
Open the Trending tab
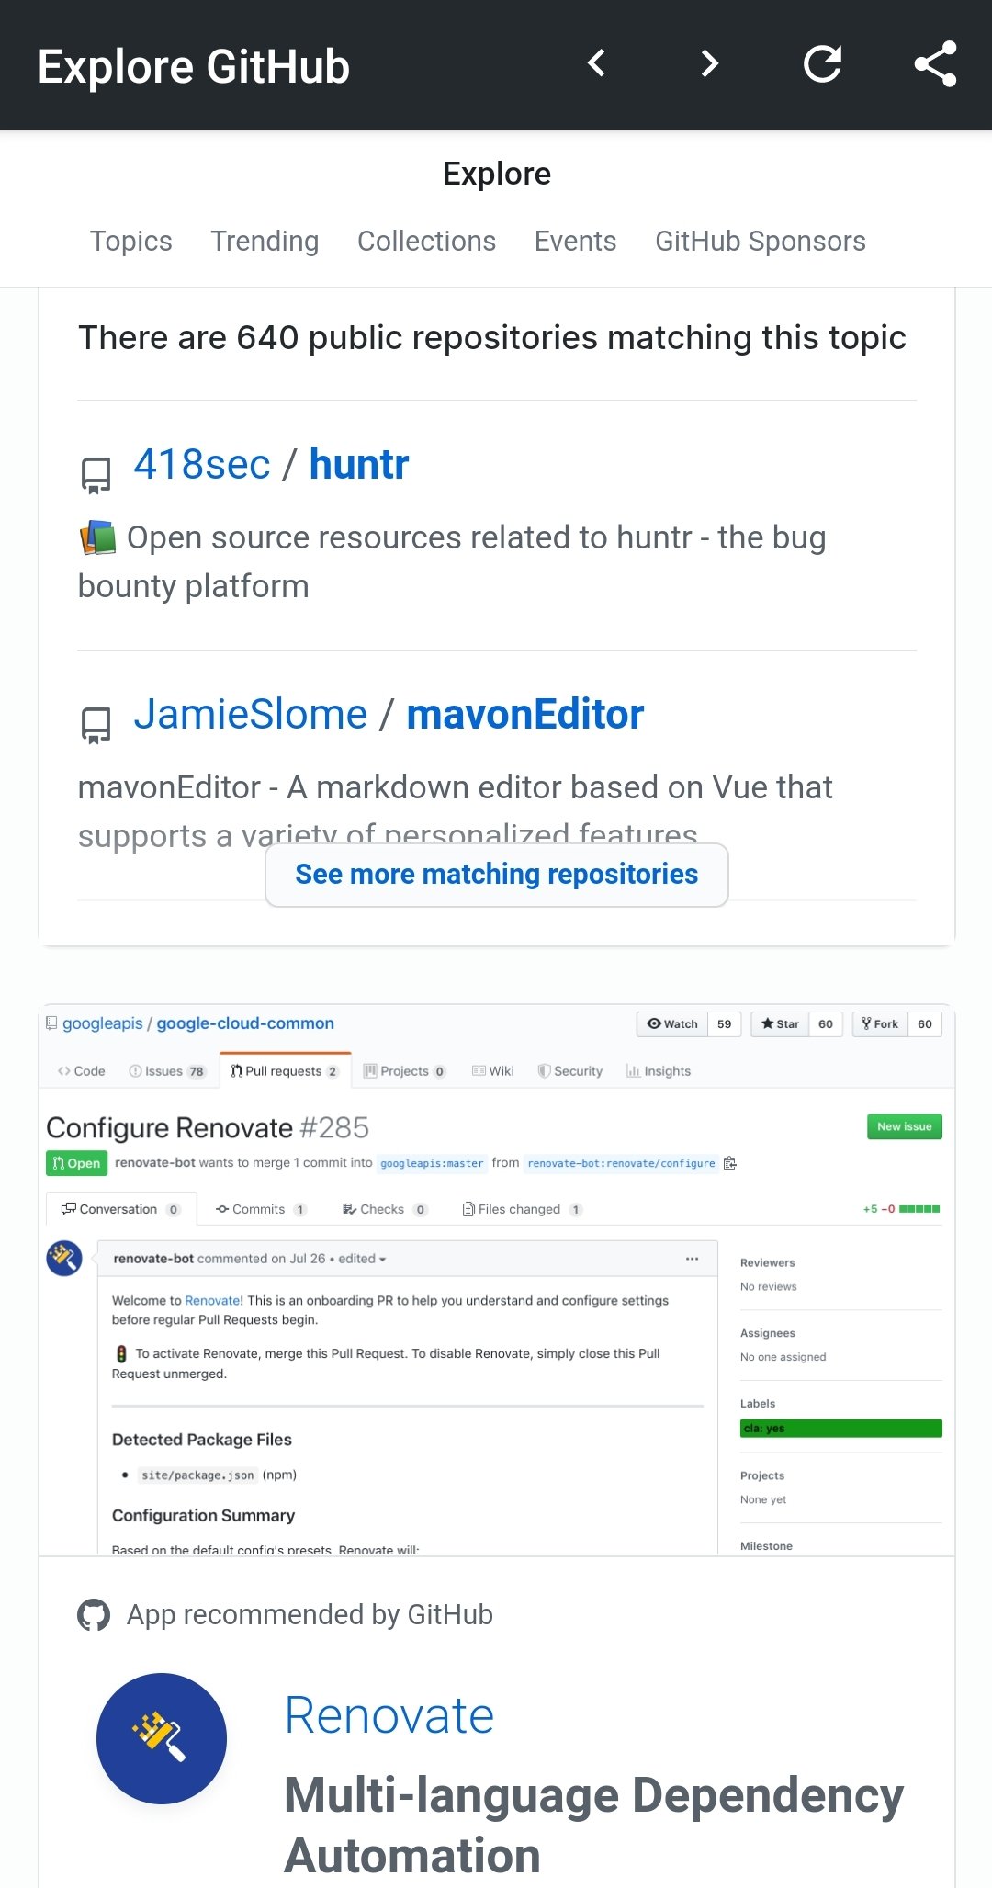(265, 241)
